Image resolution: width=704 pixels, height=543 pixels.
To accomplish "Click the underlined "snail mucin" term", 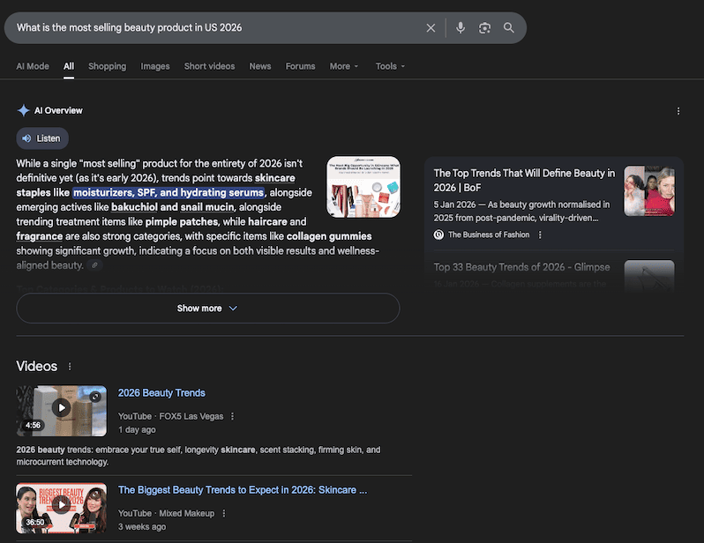I will (207, 207).
